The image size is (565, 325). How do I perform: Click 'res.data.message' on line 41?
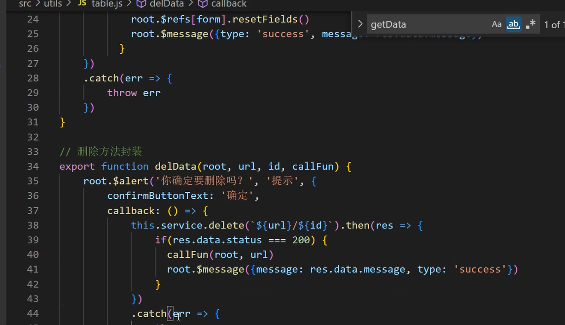(357, 269)
